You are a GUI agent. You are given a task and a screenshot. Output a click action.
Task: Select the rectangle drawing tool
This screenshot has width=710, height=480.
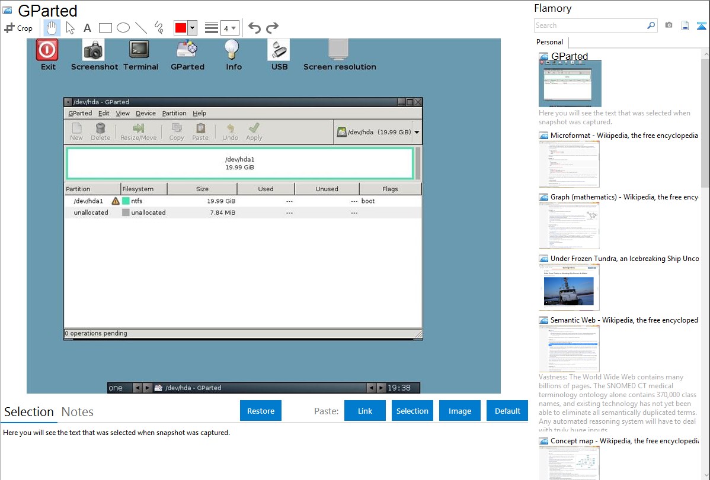pyautogui.click(x=105, y=28)
